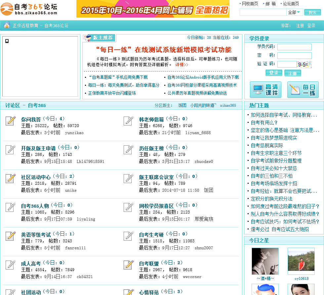
Task: Click the pencil icon beside 自考联盟
Action: tap(129, 265)
